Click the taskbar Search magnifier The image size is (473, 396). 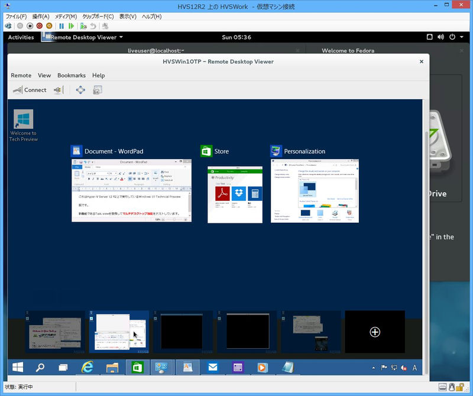point(40,368)
